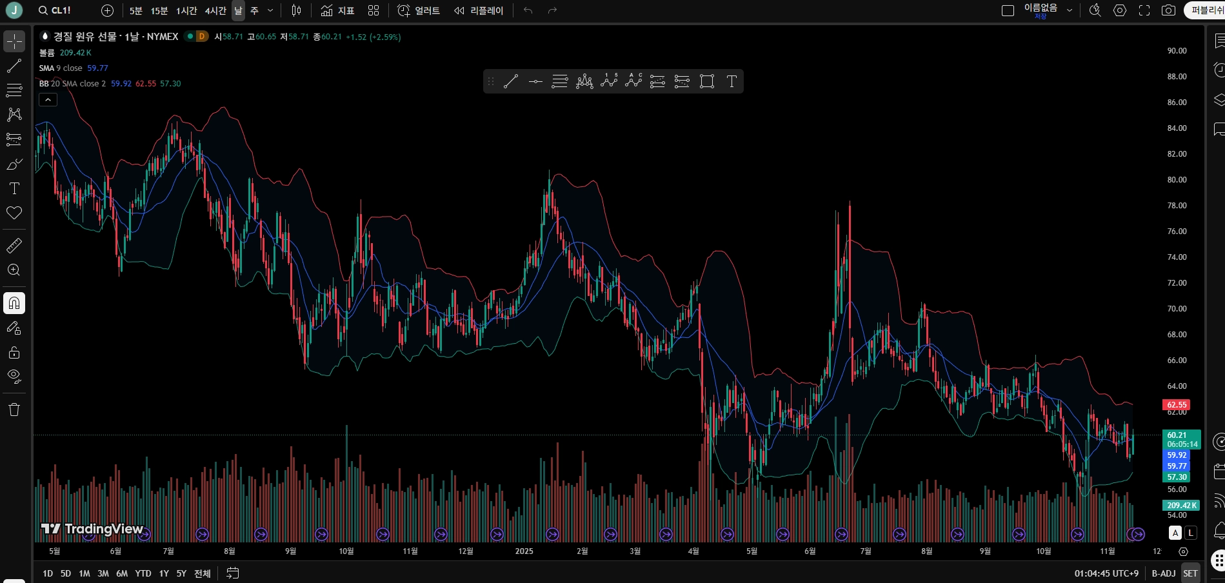Image resolution: width=1225 pixels, height=583 pixels.
Task: Open the candlestick chart style menu
Action: coord(296,10)
